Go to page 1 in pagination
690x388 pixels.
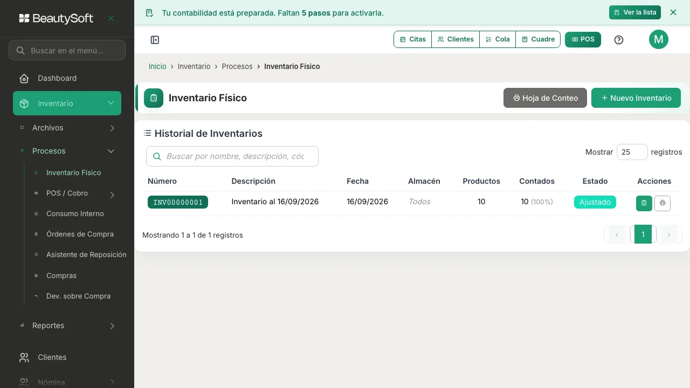click(x=643, y=234)
